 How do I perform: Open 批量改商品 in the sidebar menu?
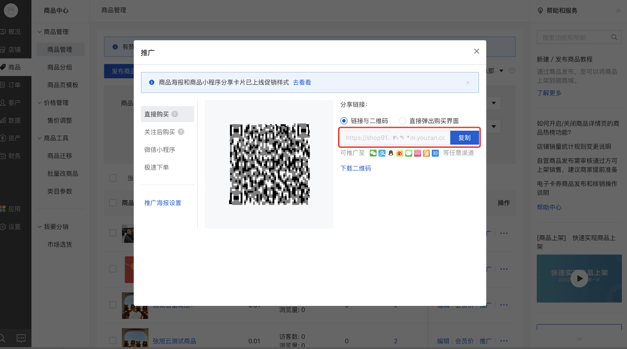[x=63, y=173]
